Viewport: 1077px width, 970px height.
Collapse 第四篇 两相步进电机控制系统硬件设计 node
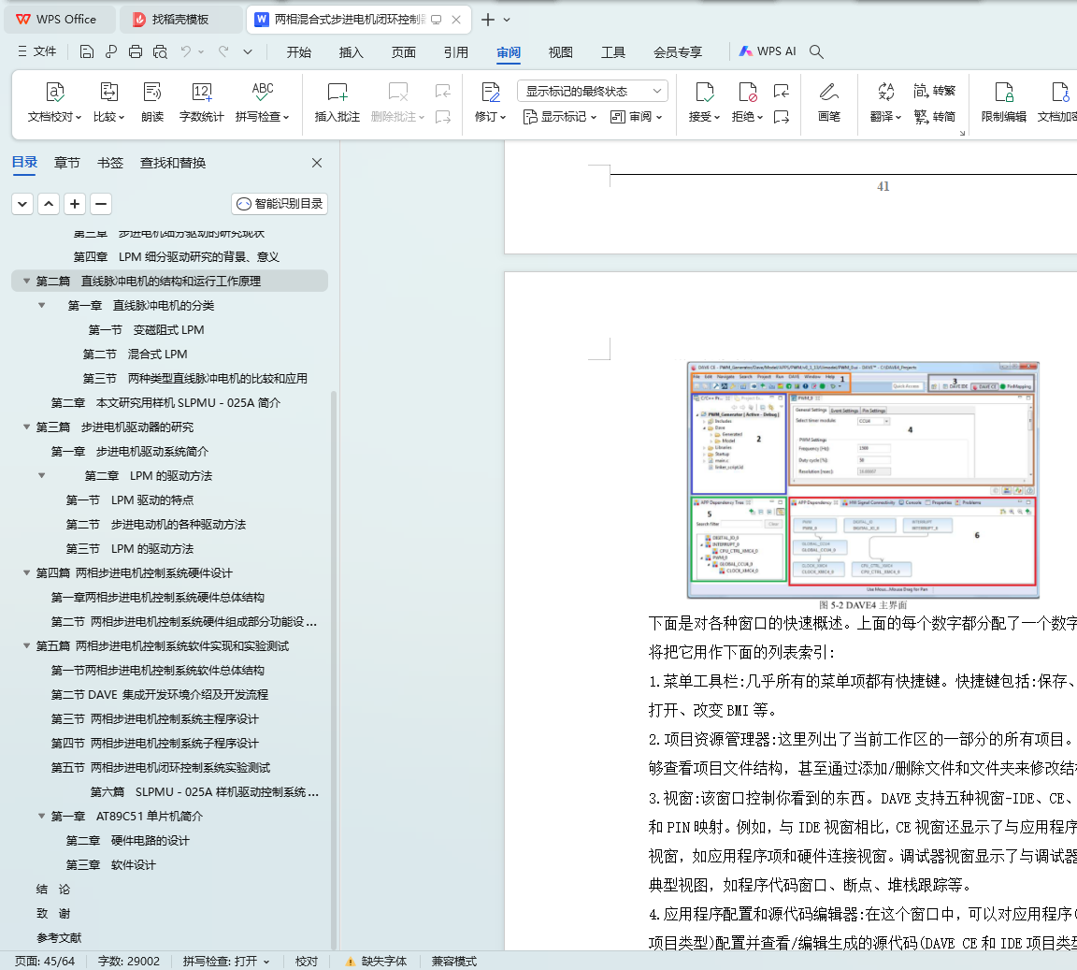tap(26, 572)
